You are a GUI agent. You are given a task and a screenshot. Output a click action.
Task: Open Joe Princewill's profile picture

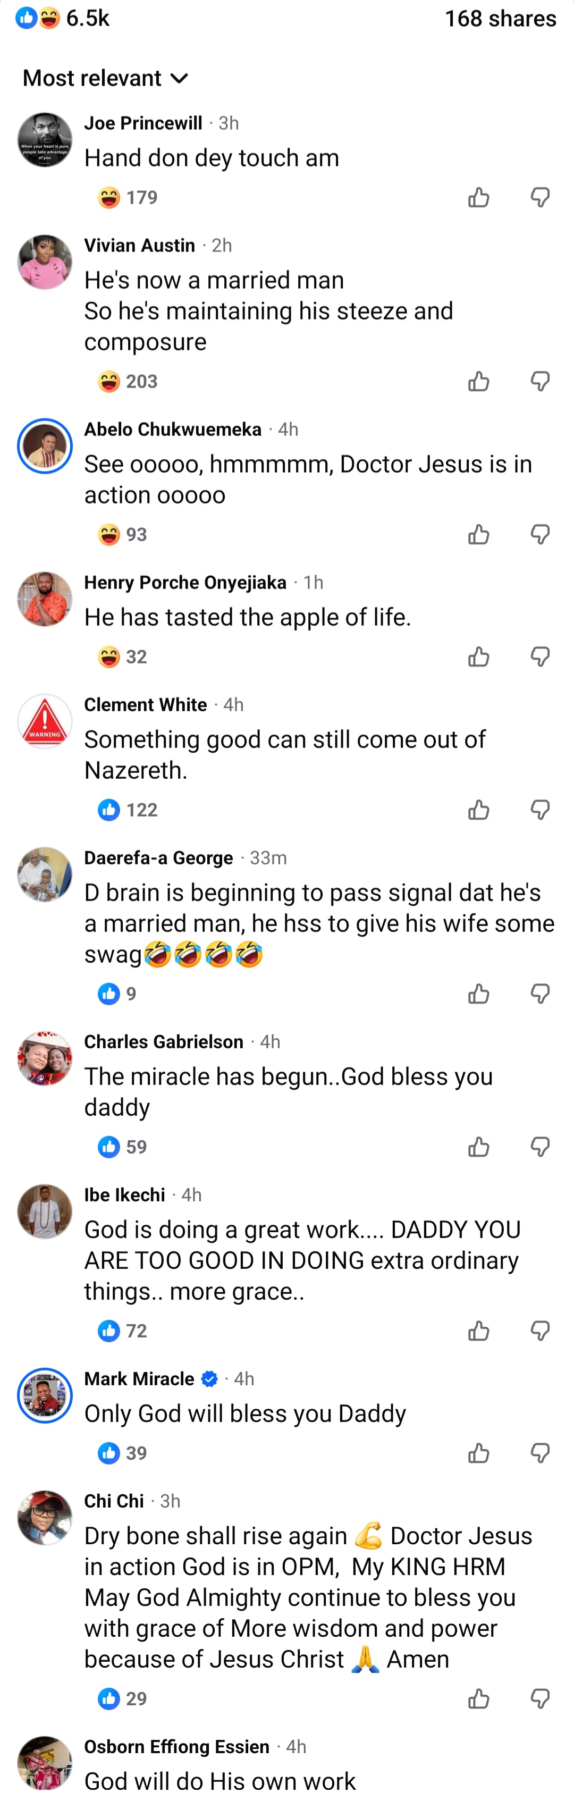pos(44,139)
